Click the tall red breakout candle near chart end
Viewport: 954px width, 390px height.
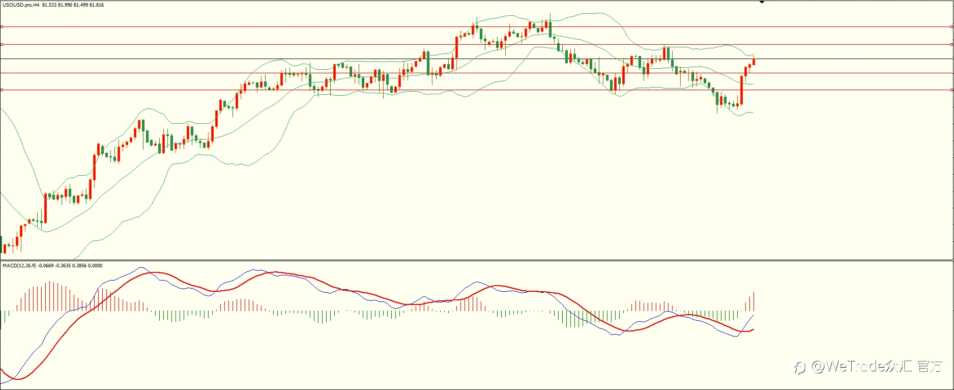pyautogui.click(x=741, y=90)
